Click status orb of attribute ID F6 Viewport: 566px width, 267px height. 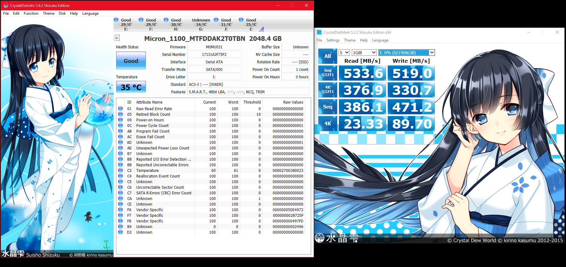(120, 210)
